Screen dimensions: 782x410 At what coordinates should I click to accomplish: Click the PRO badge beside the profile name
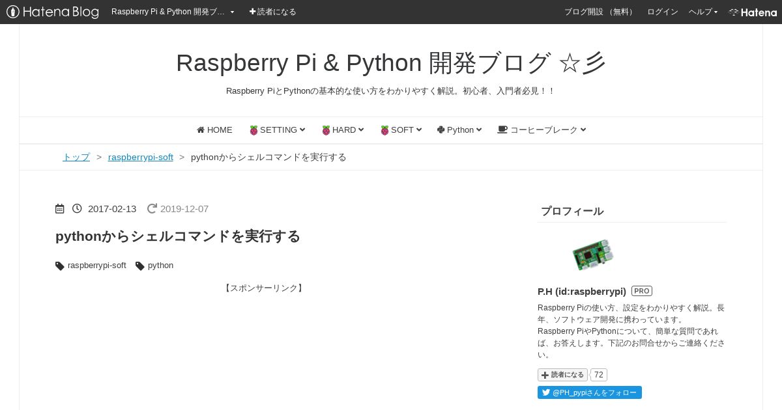(642, 291)
